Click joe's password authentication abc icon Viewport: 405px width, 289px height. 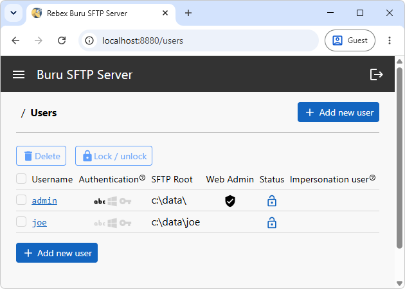tap(100, 223)
